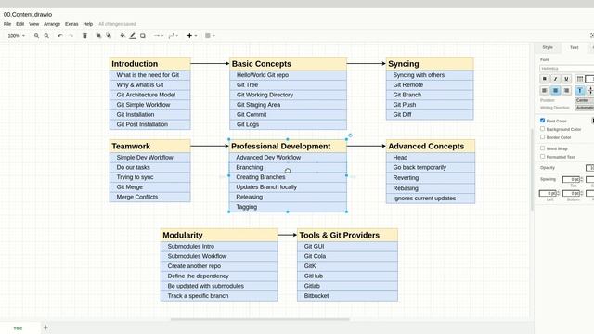This screenshot has width=594, height=334.
Task: Click the rotation handle of the selected shape
Action: (x=351, y=135)
